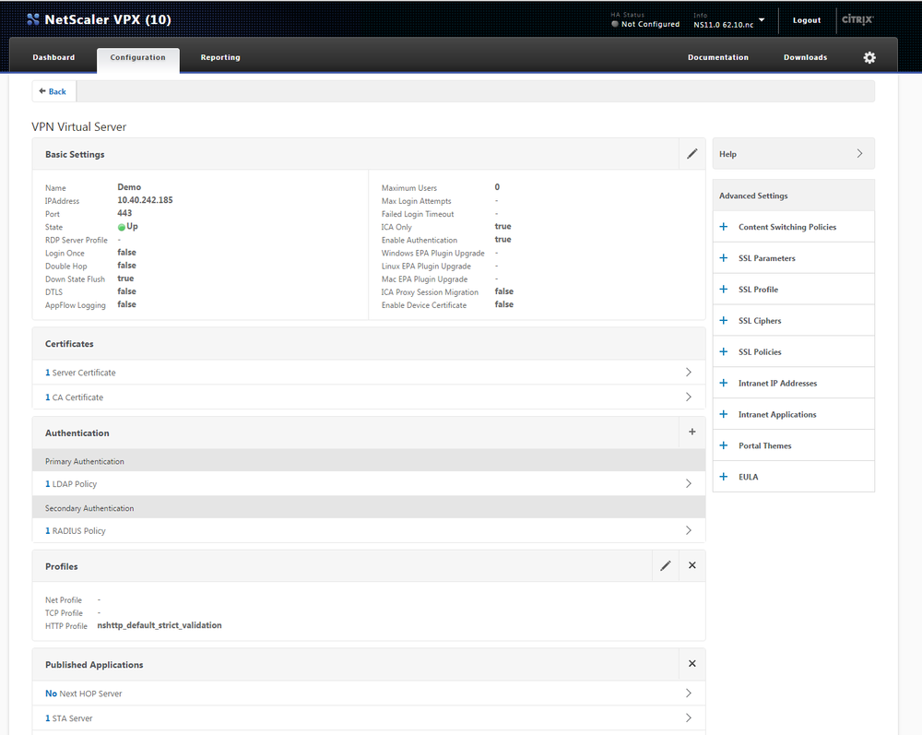Remove the Profiles section via X icon
The height and width of the screenshot is (735, 922).
click(691, 564)
